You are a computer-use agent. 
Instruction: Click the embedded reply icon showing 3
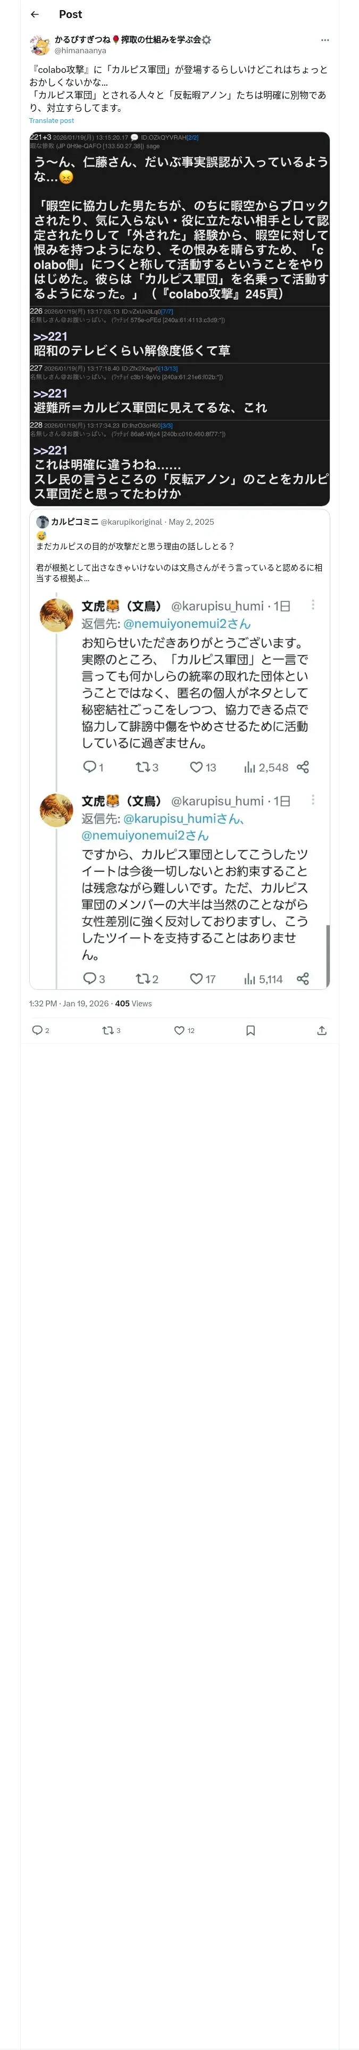[x=89, y=979]
